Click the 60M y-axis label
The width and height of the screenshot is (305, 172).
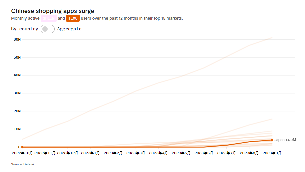pos(17,39)
